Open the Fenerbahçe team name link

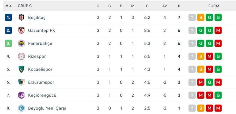coord(40,43)
